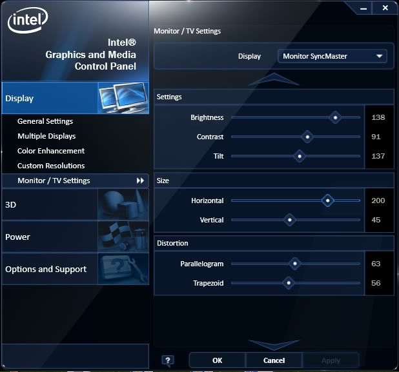This screenshot has width=399, height=372.
Task: Click the double arrow next to Monitor / TV Settings
Action: point(140,181)
